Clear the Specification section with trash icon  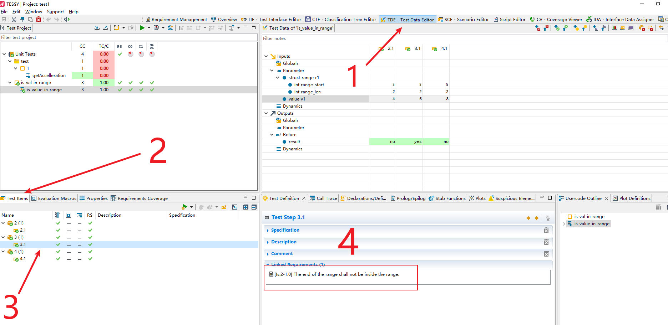546,231
